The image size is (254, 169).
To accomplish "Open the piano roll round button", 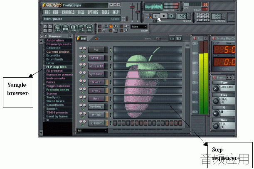I will click(73, 28).
